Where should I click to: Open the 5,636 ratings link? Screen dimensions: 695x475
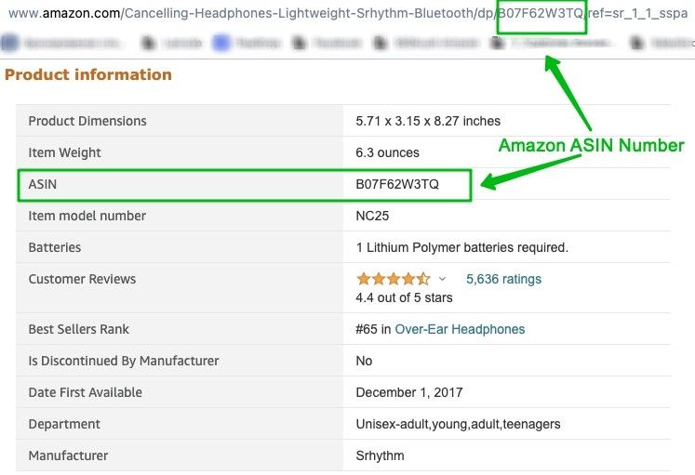click(x=503, y=279)
